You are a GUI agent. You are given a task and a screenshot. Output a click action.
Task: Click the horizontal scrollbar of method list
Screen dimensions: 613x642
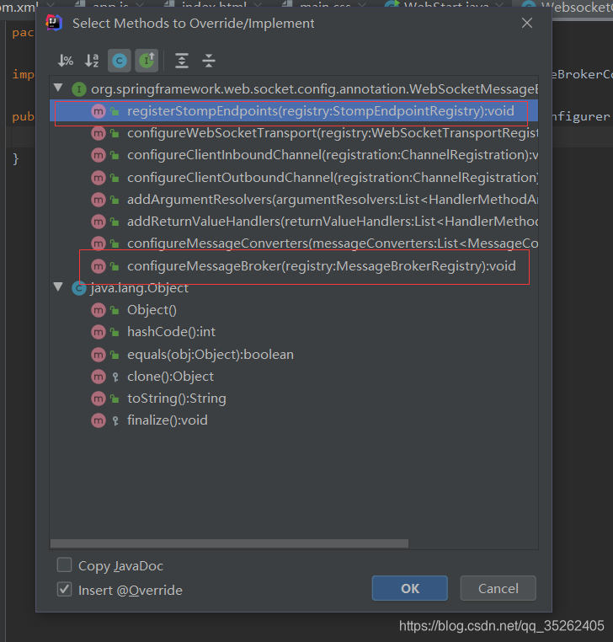coord(229,543)
